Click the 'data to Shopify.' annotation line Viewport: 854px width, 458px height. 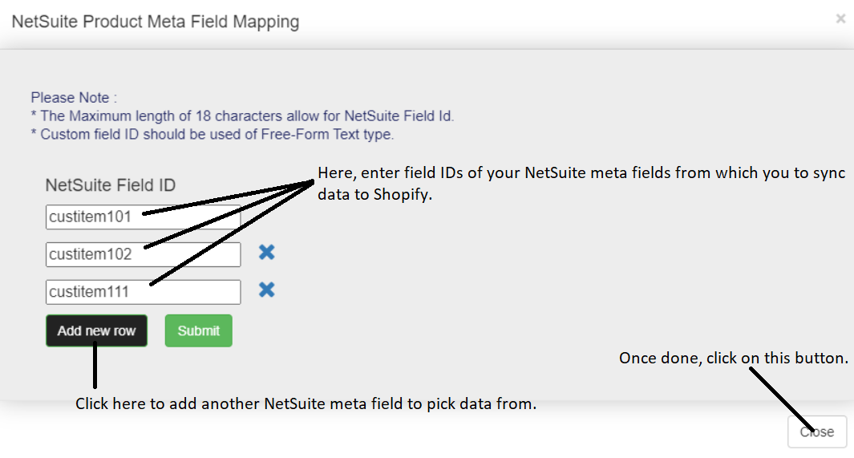(375, 194)
